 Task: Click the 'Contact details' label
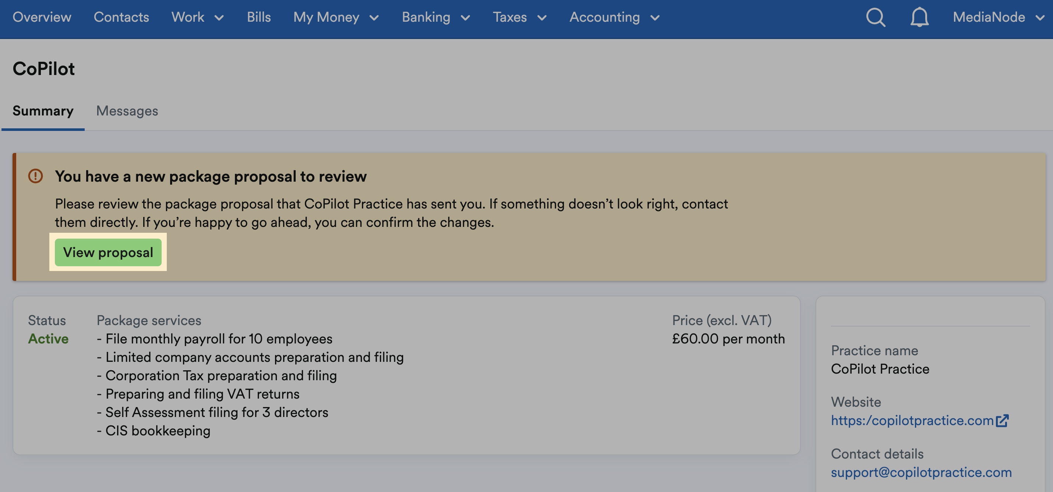pos(877,454)
